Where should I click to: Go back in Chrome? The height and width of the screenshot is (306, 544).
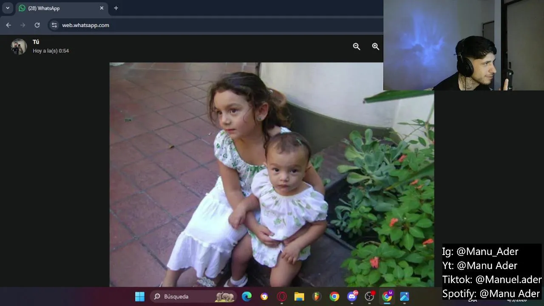(x=8, y=25)
